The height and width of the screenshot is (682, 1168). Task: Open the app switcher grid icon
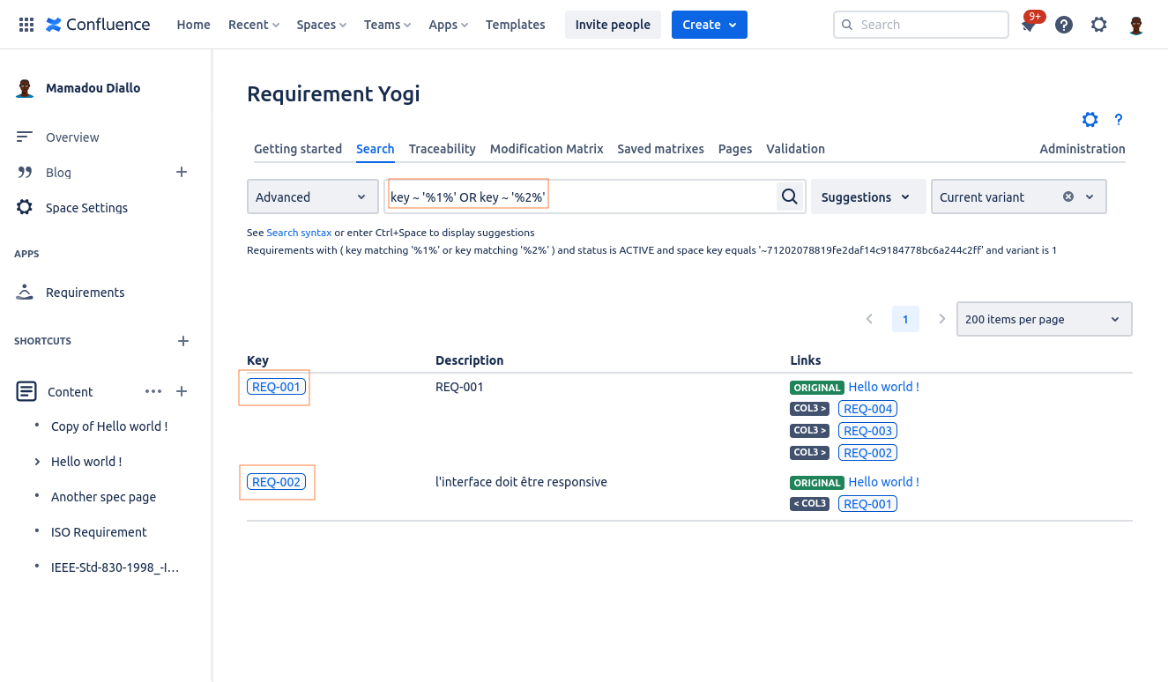coord(26,25)
